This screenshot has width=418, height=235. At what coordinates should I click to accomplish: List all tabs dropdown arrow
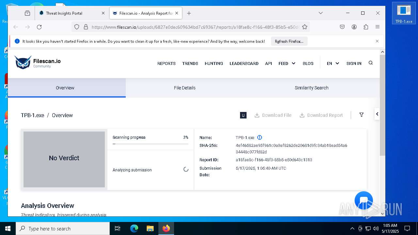321,13
